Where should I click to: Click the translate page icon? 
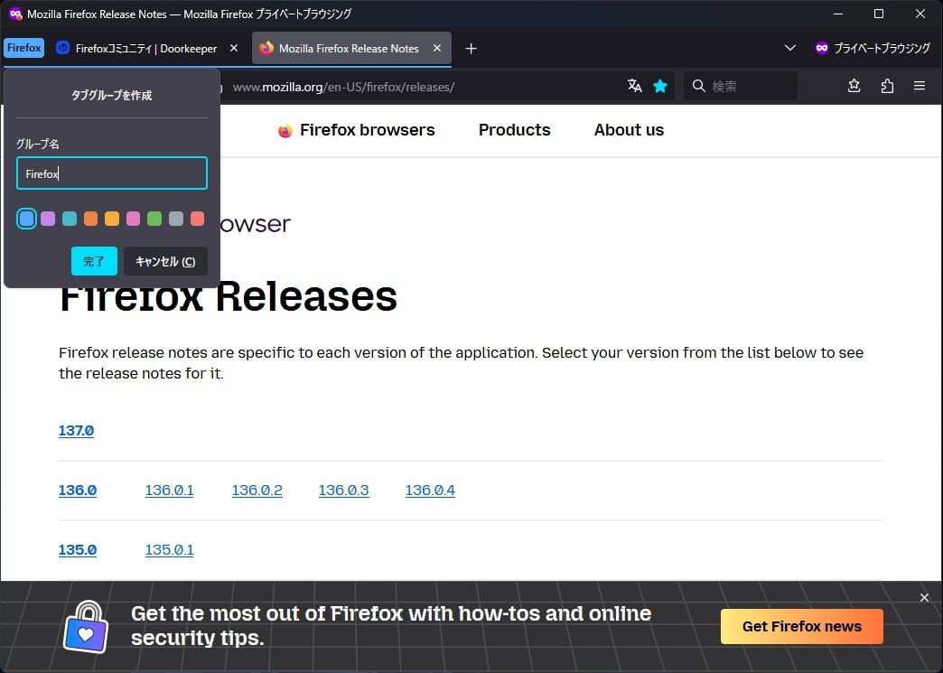coord(634,86)
